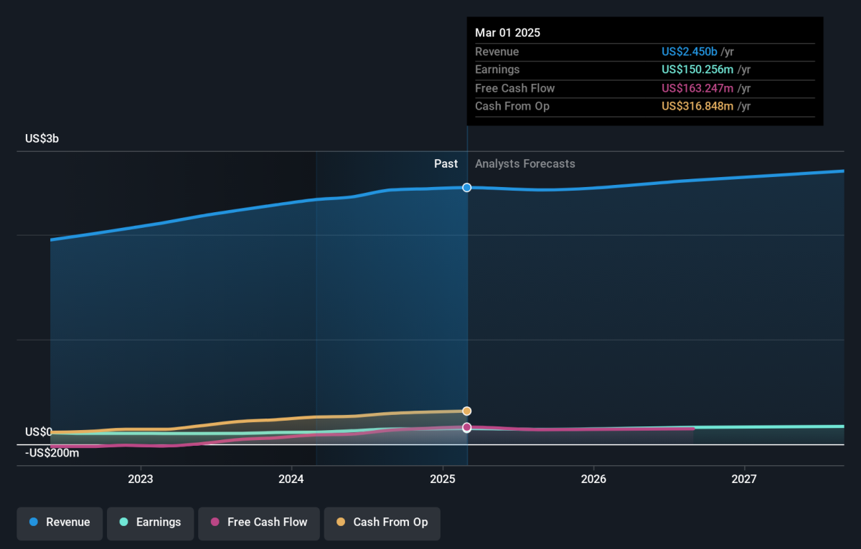
Task: Toggle the Free Cash Flow legend series
Action: click(259, 522)
